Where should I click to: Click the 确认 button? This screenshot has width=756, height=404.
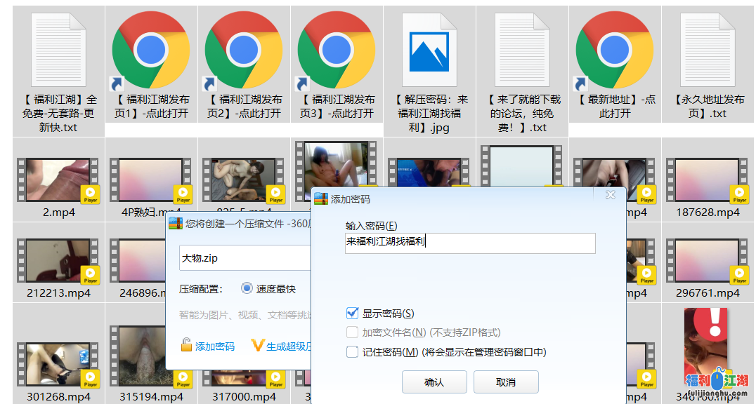pos(434,382)
